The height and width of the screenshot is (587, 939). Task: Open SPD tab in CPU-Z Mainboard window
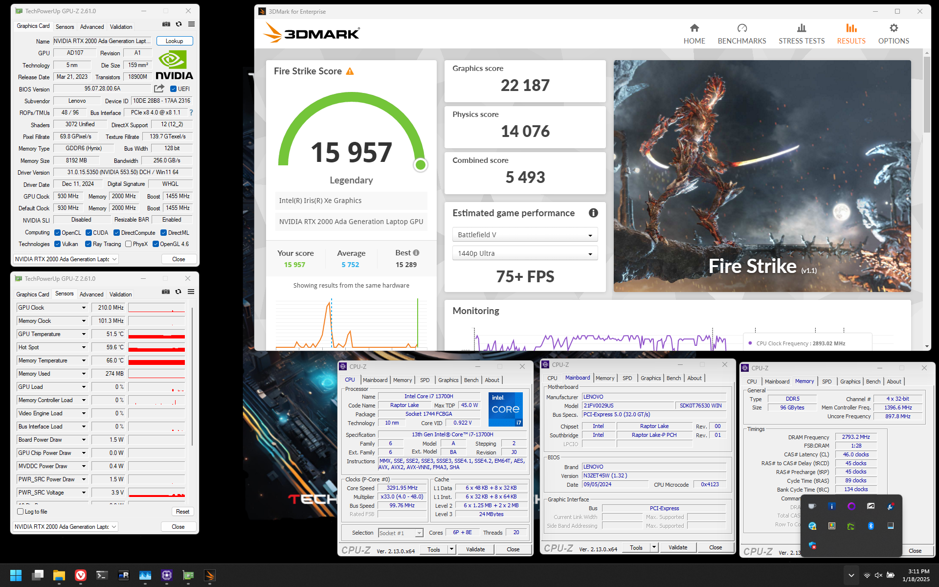coord(627,378)
